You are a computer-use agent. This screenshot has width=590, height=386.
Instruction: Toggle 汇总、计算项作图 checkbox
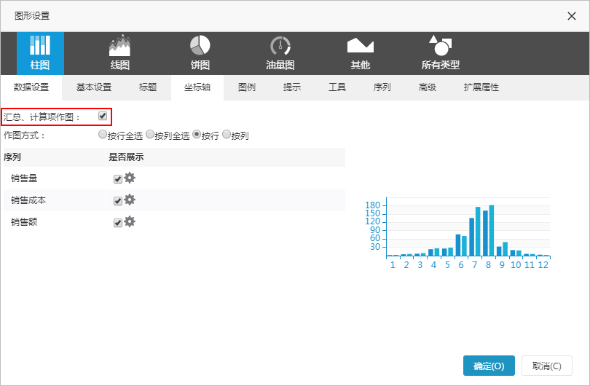(x=103, y=116)
